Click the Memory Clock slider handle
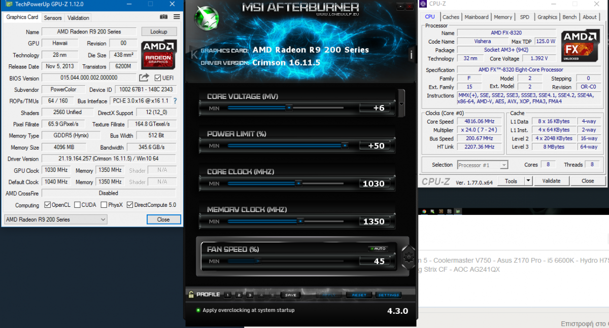The width and height of the screenshot is (609, 328). coord(300,221)
